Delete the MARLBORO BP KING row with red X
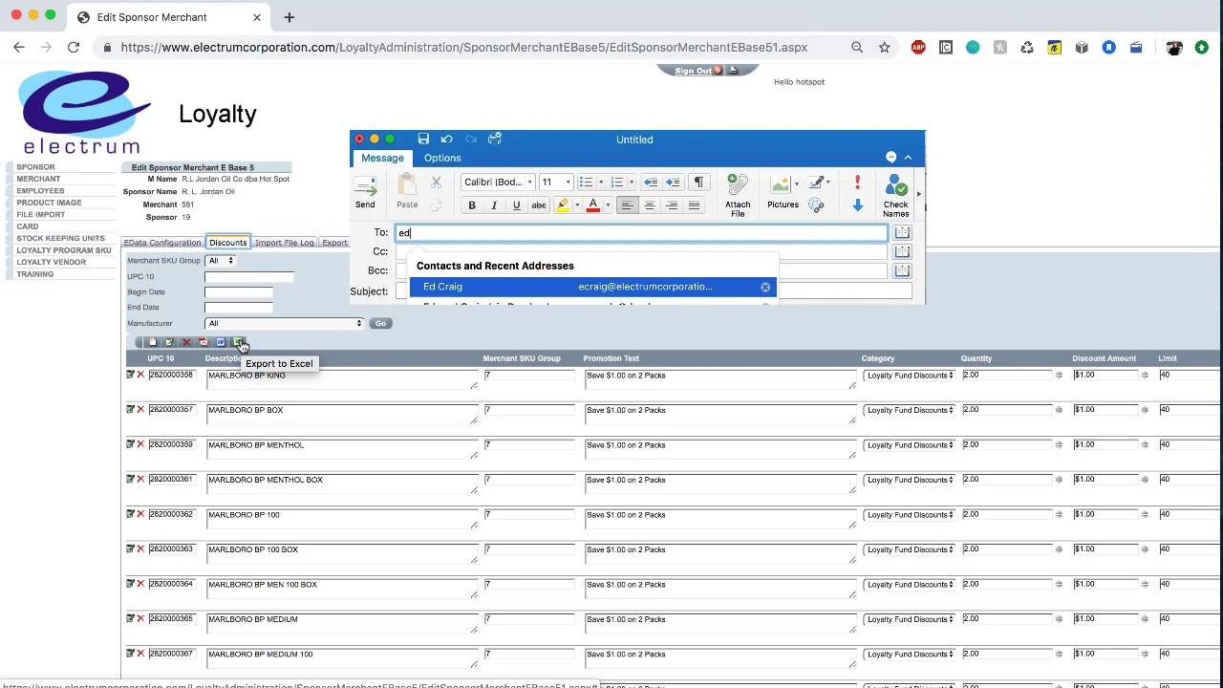 click(x=140, y=375)
